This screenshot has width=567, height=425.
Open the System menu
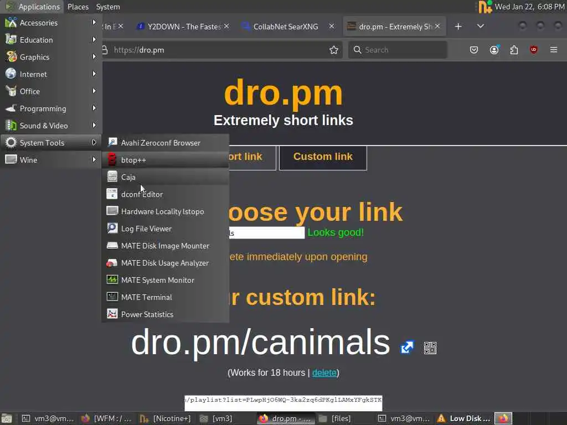tap(108, 7)
